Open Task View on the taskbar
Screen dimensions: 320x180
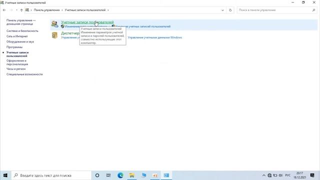pyautogui.click(x=108, y=175)
